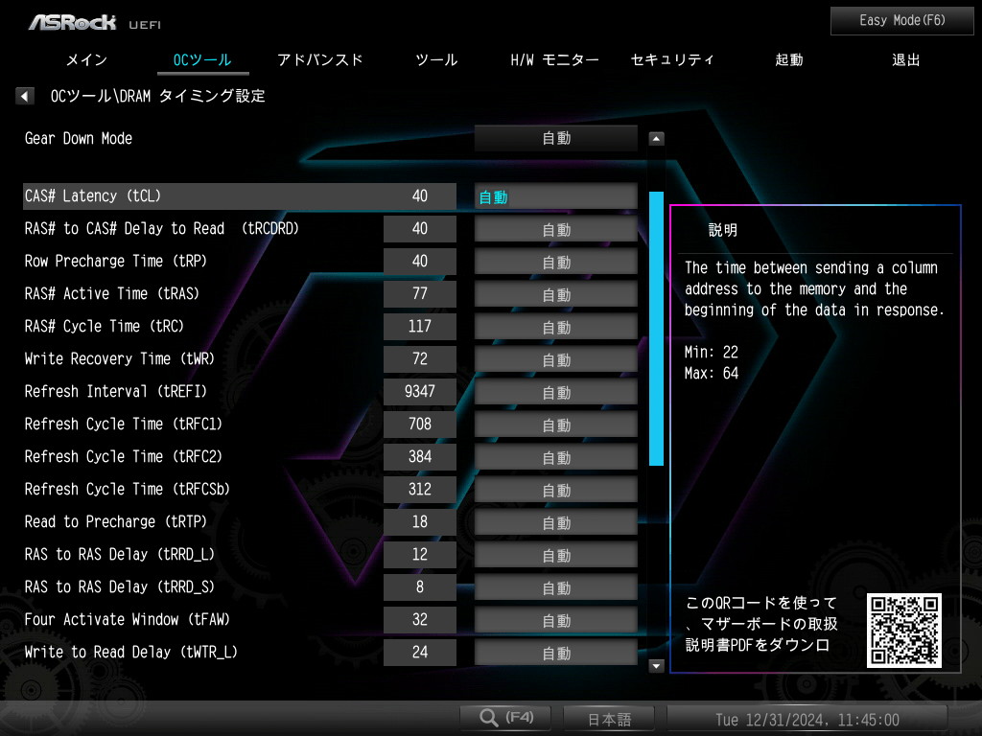This screenshot has width=982, height=736.
Task: Open the 退出 tab
Action: (x=906, y=60)
